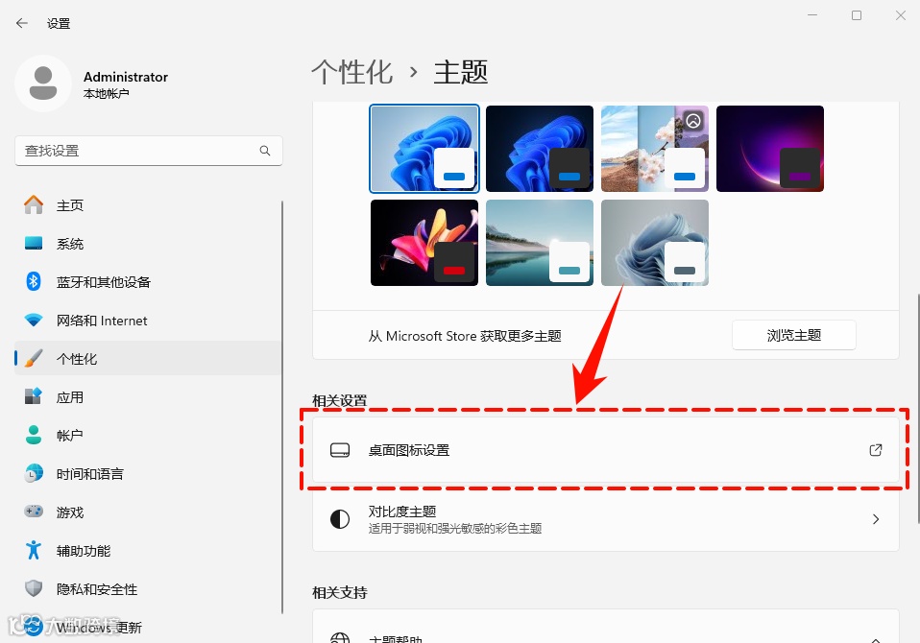Open 主页 in sidebar
This screenshot has height=643, width=920.
(148, 205)
